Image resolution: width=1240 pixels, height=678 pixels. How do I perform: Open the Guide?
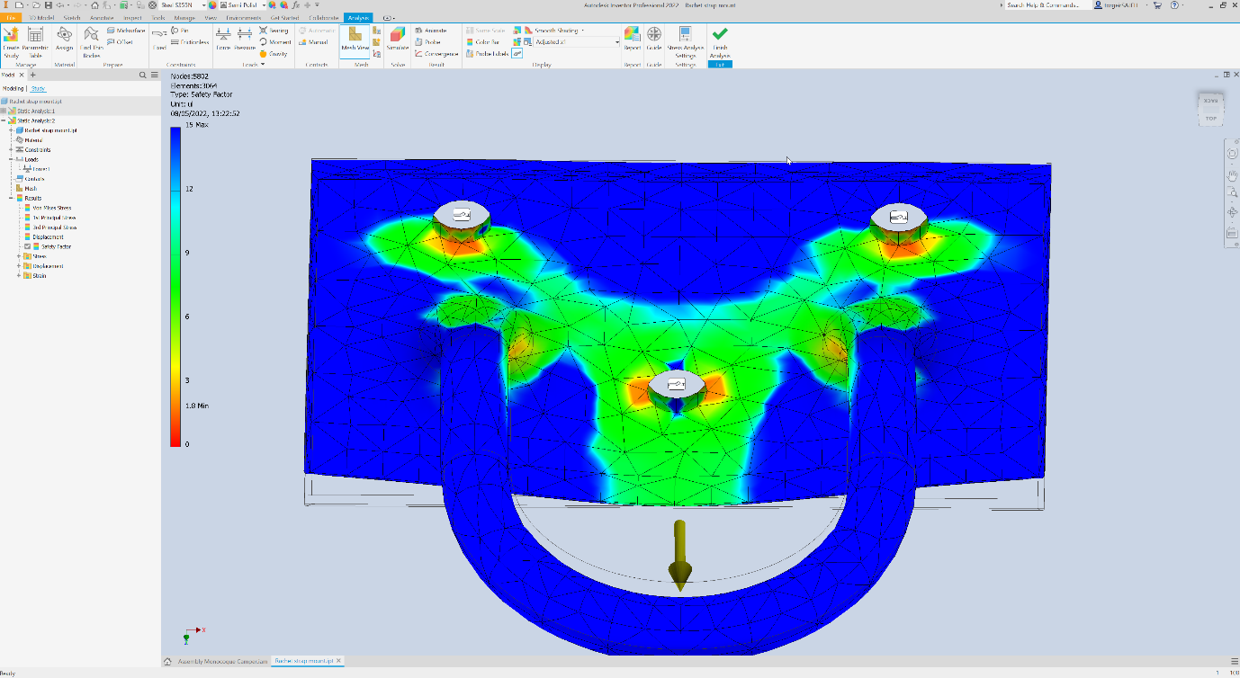pyautogui.click(x=654, y=39)
